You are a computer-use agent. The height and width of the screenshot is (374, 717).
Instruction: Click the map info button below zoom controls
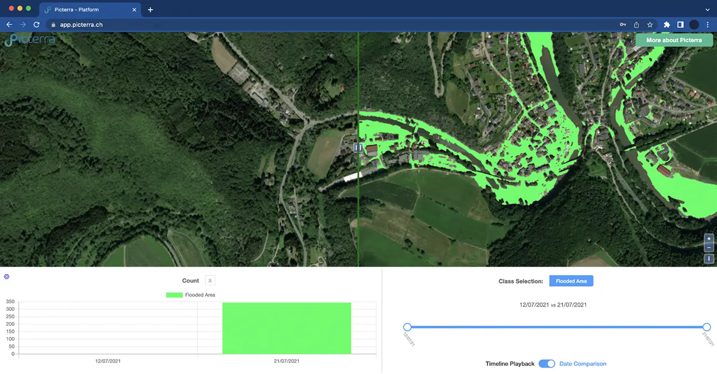coord(709,259)
